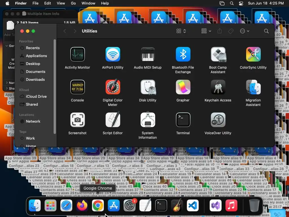Open the Group By dropdown

click(x=206, y=31)
